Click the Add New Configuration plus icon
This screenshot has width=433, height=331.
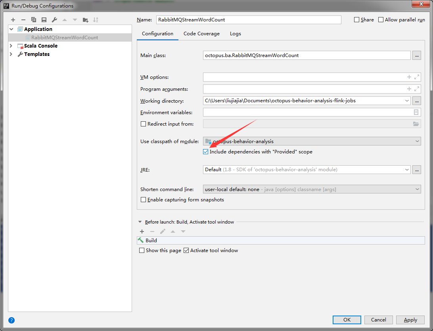(13, 20)
